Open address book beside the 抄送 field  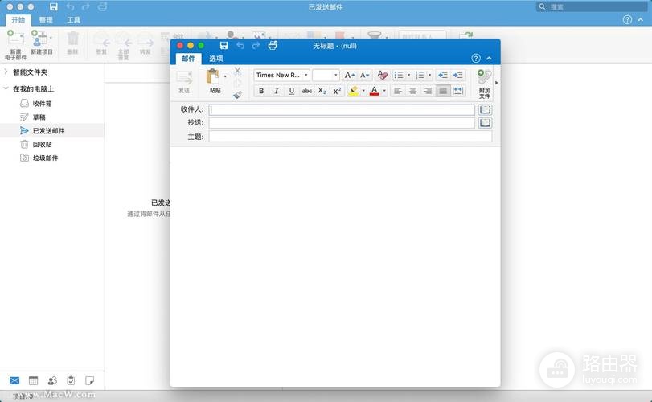click(485, 123)
